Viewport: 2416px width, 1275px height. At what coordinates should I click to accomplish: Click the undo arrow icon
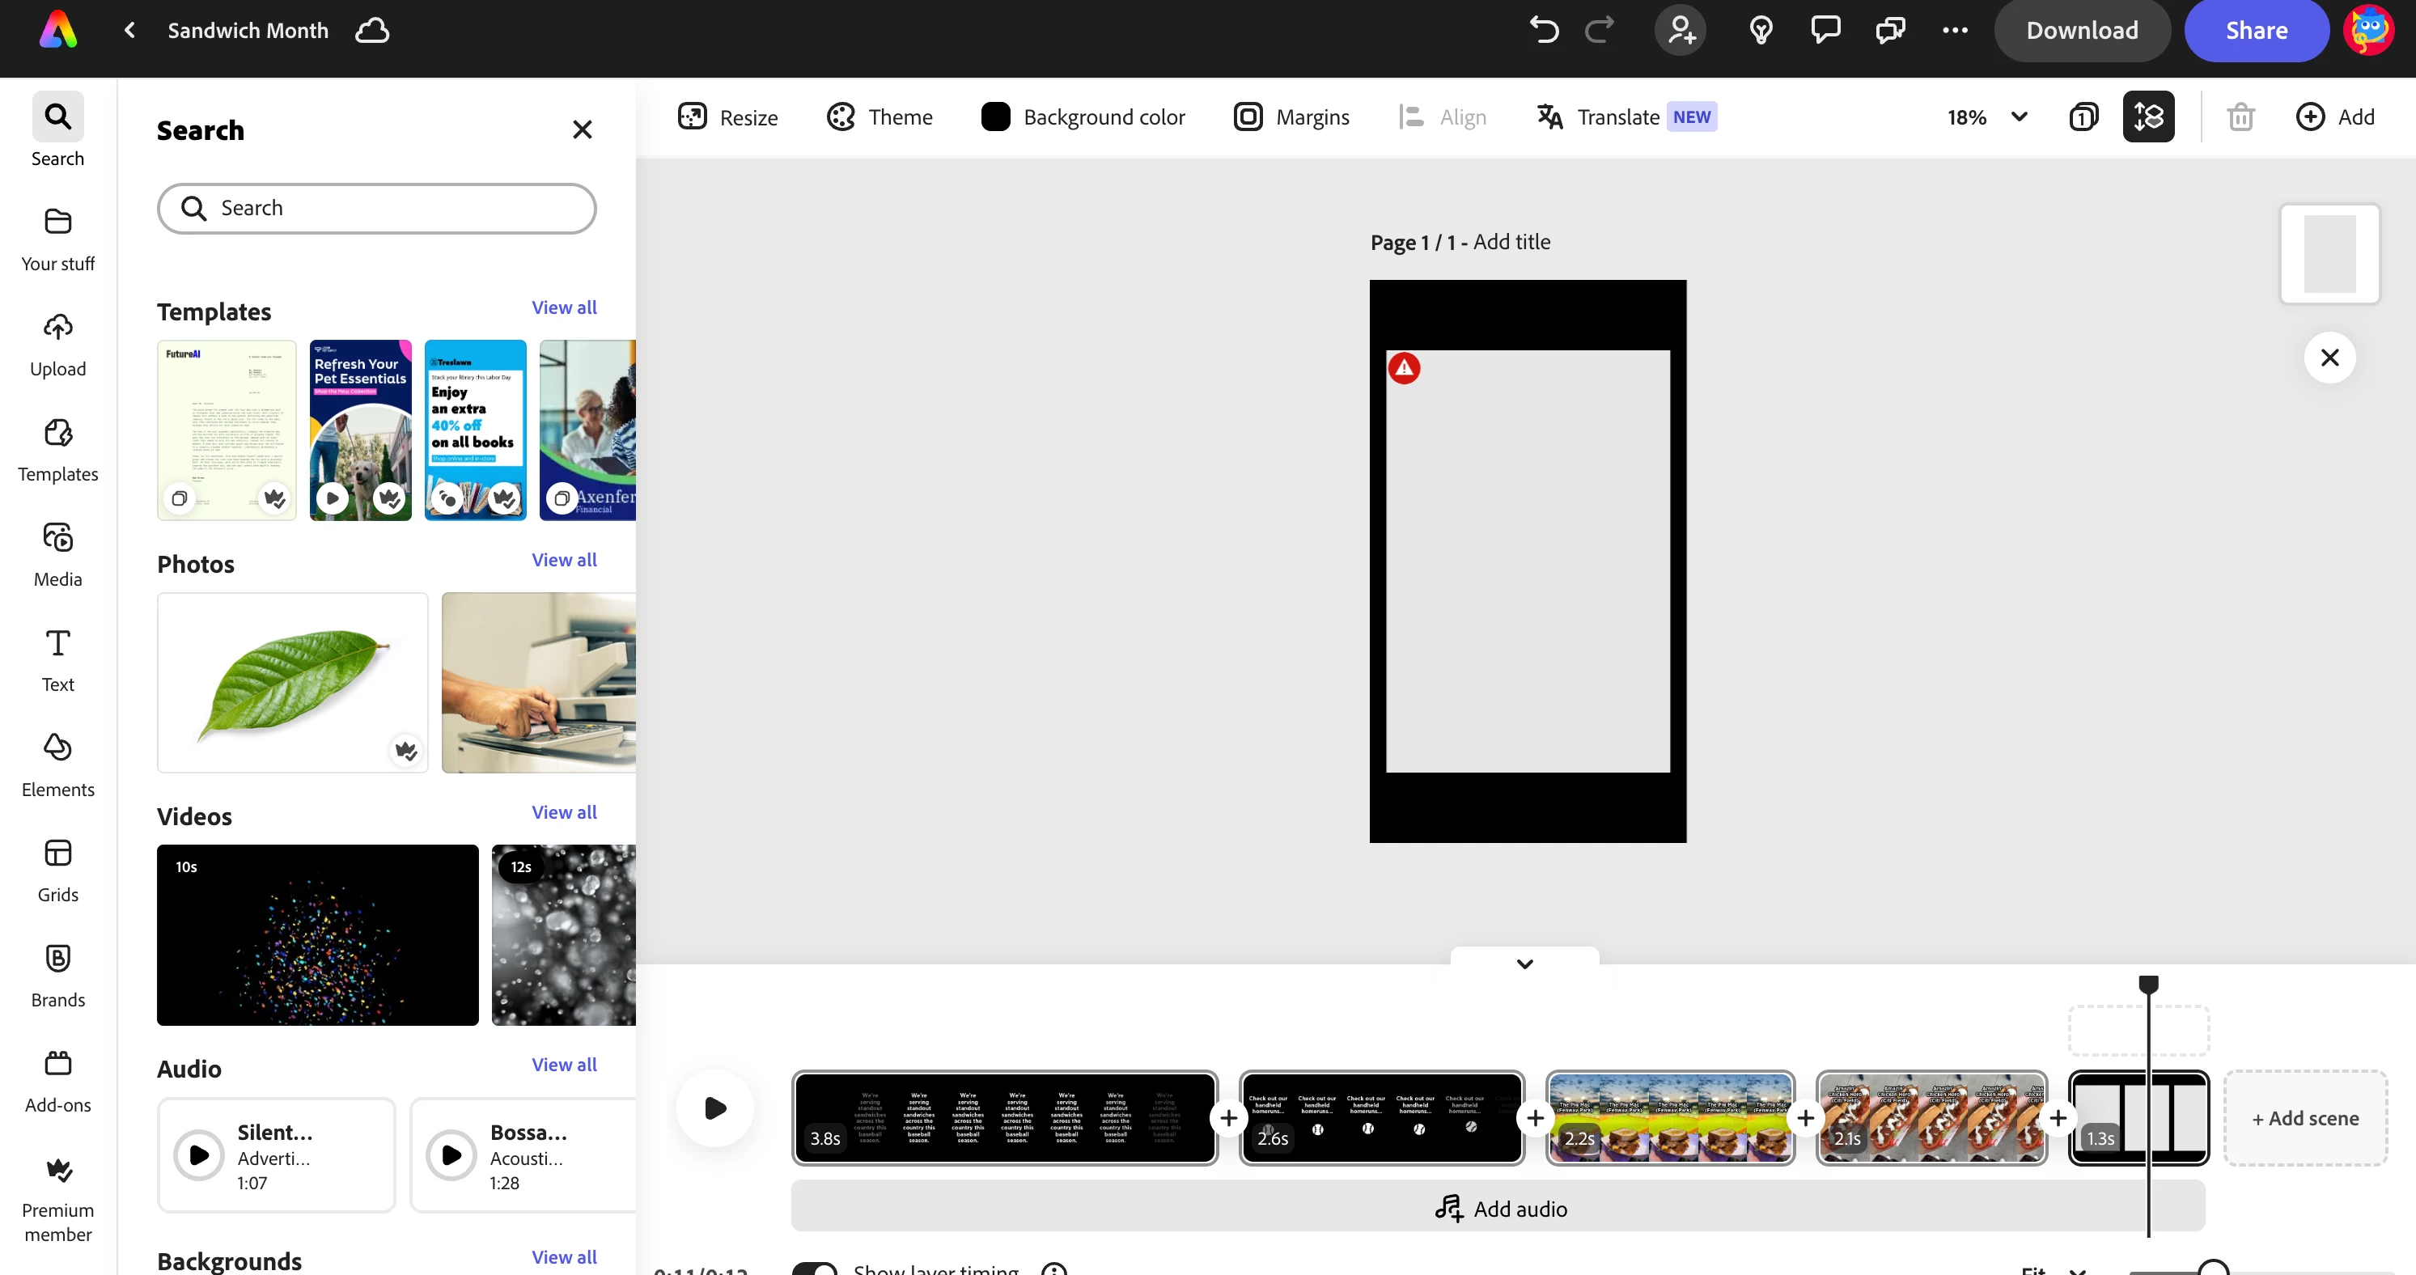coord(1544,30)
